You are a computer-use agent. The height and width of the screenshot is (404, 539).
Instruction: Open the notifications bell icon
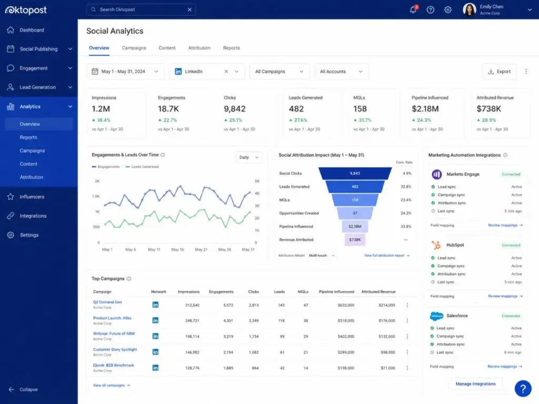coord(413,9)
